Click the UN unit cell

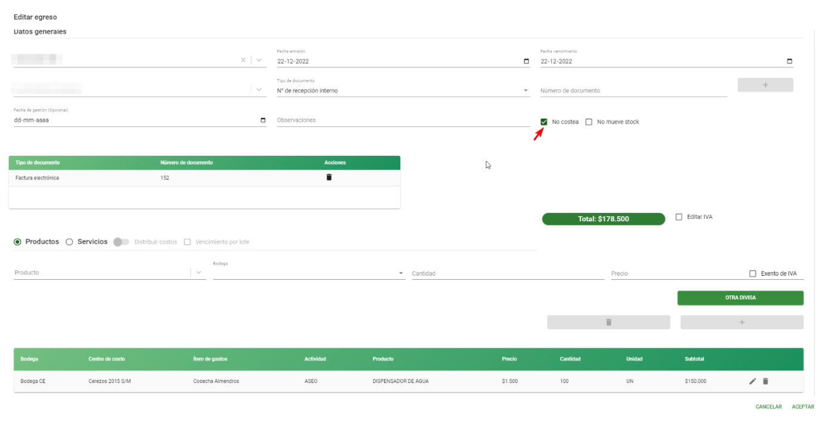pyautogui.click(x=629, y=381)
